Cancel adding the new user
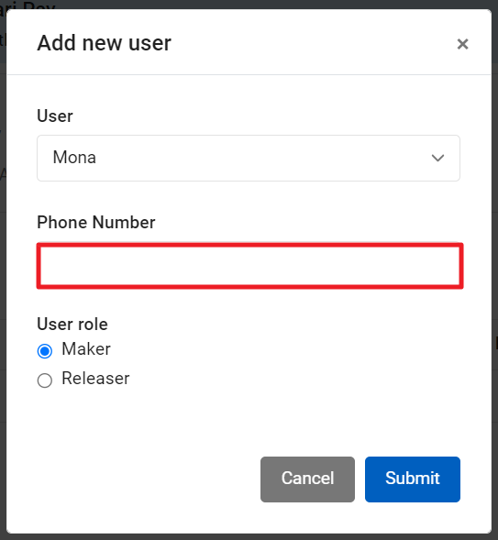Image resolution: width=498 pixels, height=540 pixels. 307,479
